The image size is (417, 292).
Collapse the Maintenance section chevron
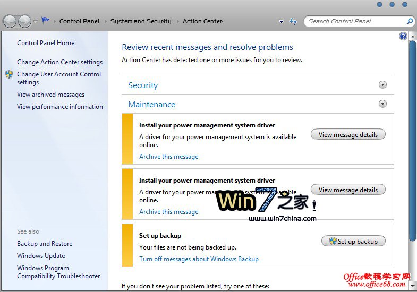pos(382,104)
